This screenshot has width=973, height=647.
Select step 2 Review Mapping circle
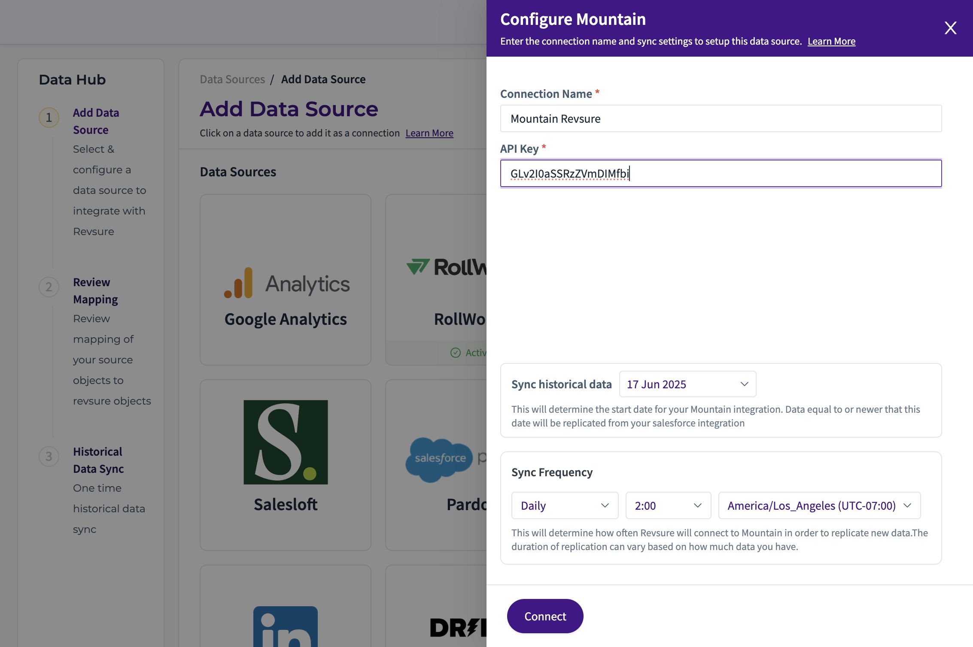[49, 287]
